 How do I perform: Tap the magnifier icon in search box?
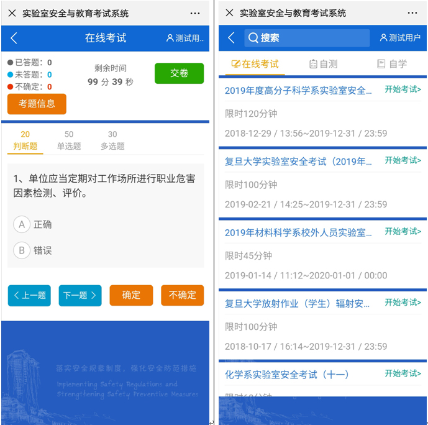(x=253, y=38)
